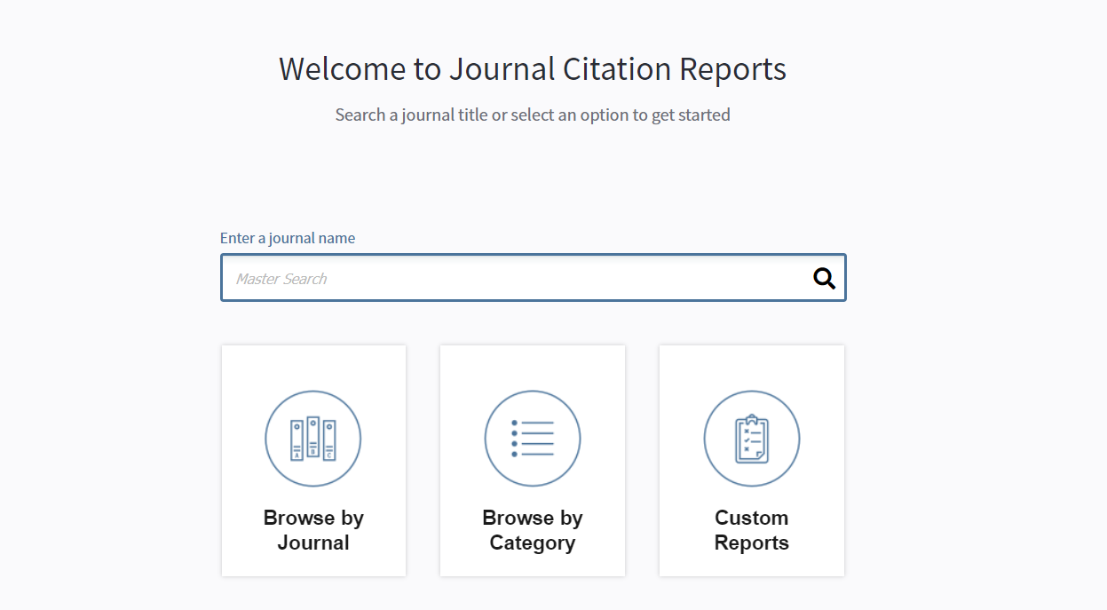Click the "Browse by Journal" label text
This screenshot has height=610, width=1107.
click(x=313, y=530)
